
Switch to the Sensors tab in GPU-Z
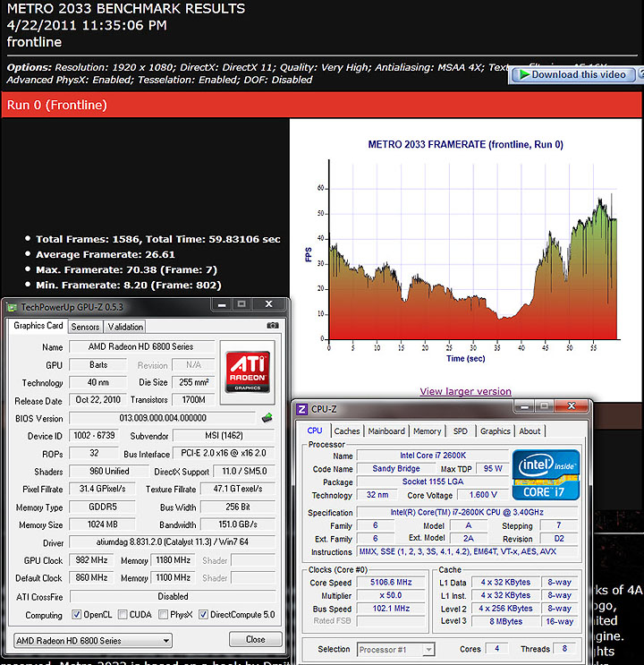click(85, 327)
